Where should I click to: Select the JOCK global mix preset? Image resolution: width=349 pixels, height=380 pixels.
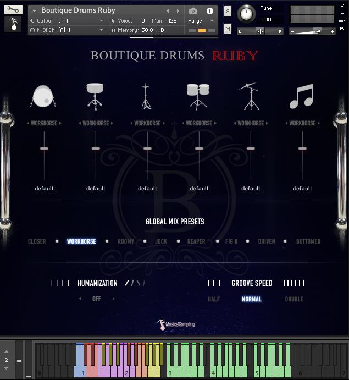(161, 241)
